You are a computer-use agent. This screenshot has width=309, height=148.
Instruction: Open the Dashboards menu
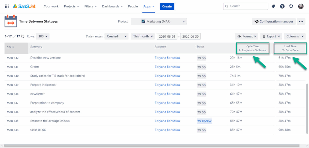tap(112, 6)
